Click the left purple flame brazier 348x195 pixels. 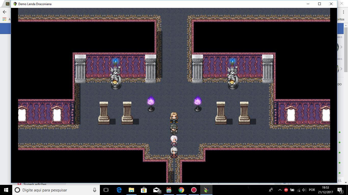[151, 104]
